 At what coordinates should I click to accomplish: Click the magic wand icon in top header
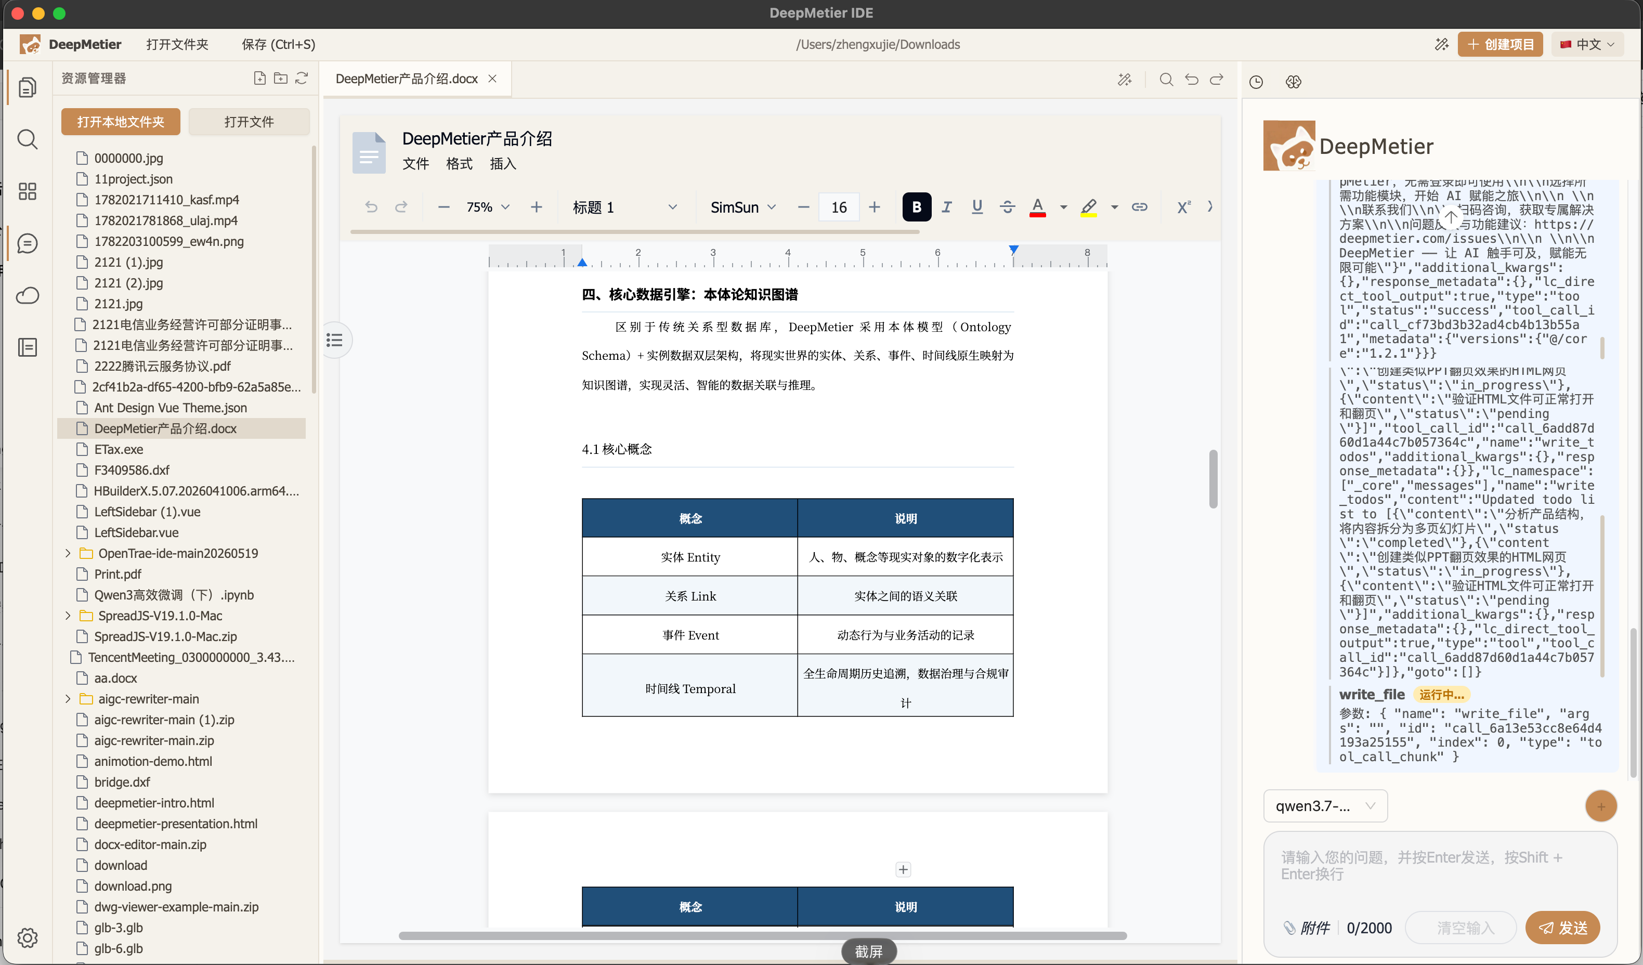tap(1442, 44)
